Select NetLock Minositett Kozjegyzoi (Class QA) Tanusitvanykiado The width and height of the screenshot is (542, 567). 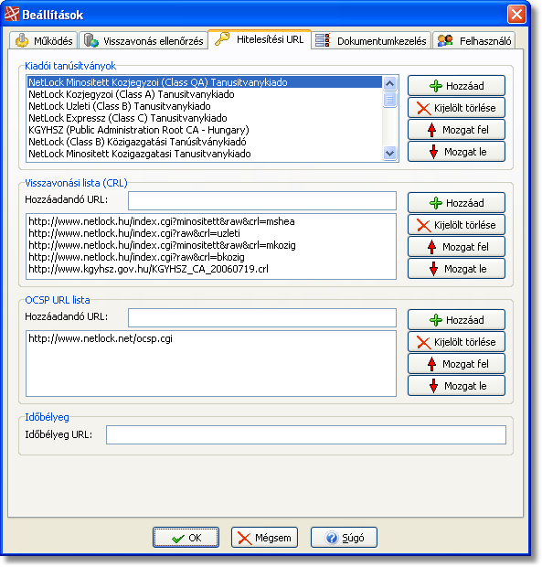point(205,82)
